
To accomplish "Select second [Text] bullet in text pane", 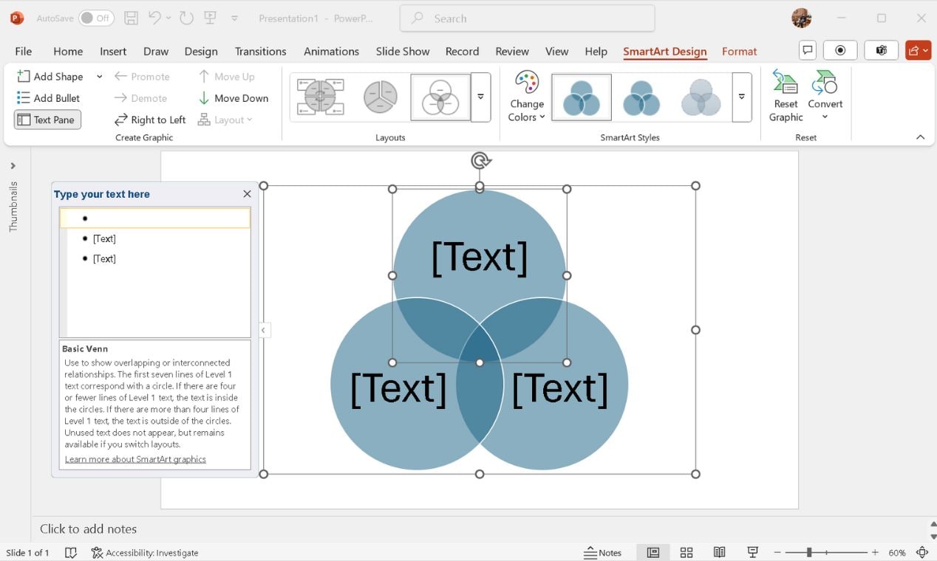I will (104, 238).
